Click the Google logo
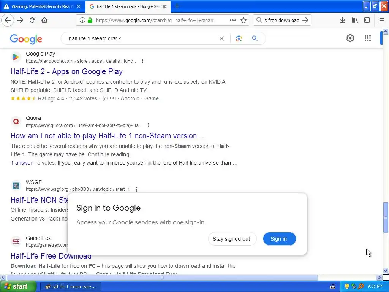The height and width of the screenshot is (292, 389). [26, 39]
